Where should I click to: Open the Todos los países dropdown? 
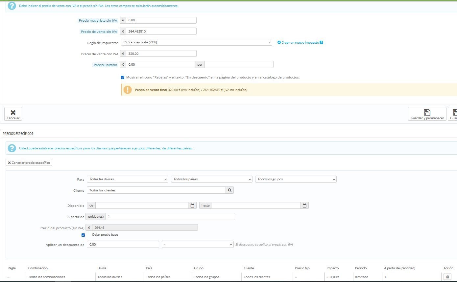click(211, 179)
